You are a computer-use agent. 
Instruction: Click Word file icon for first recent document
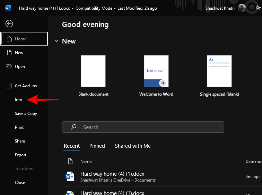pyautogui.click(x=70, y=177)
